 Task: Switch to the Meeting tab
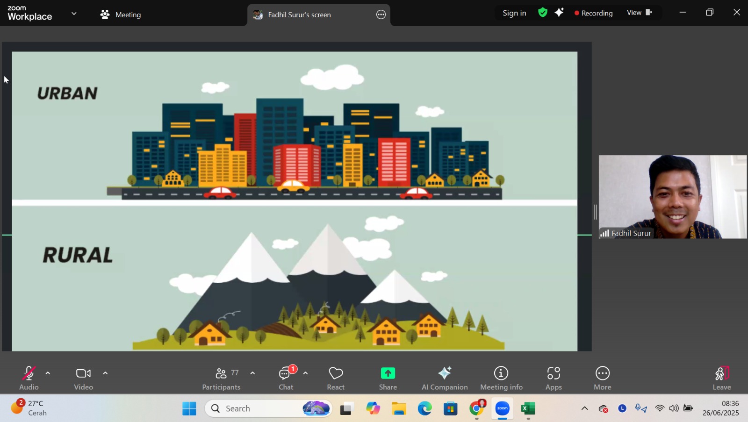[x=121, y=14]
